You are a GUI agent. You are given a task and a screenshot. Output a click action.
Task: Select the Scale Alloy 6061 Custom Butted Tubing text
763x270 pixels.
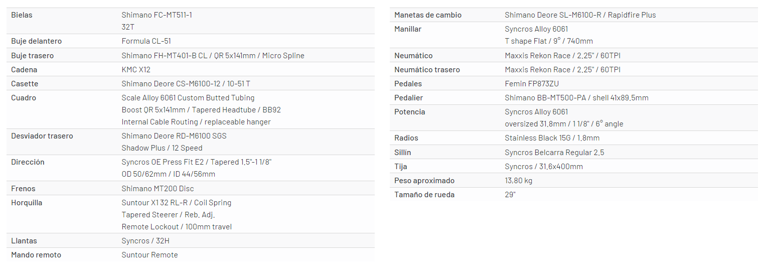pos(188,98)
